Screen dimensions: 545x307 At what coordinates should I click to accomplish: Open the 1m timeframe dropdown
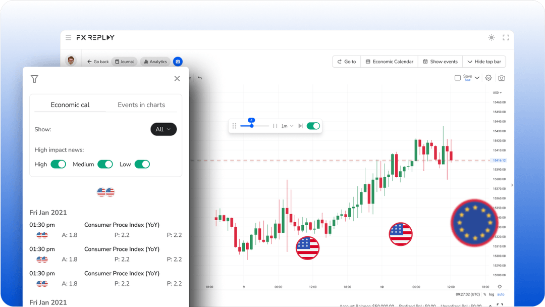pos(286,126)
